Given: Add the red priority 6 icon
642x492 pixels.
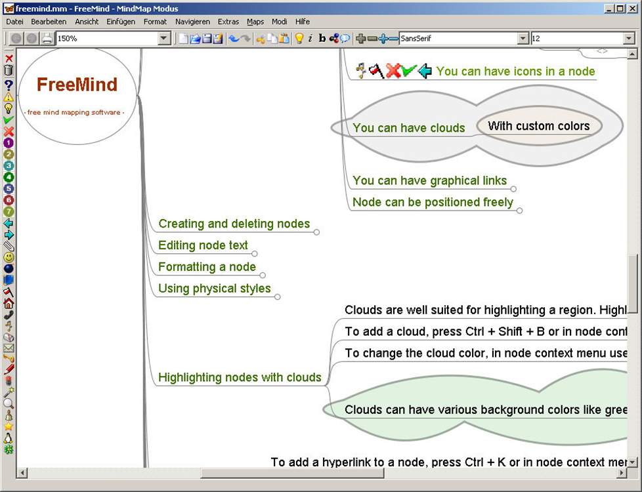Looking at the screenshot, I should 9,200.
